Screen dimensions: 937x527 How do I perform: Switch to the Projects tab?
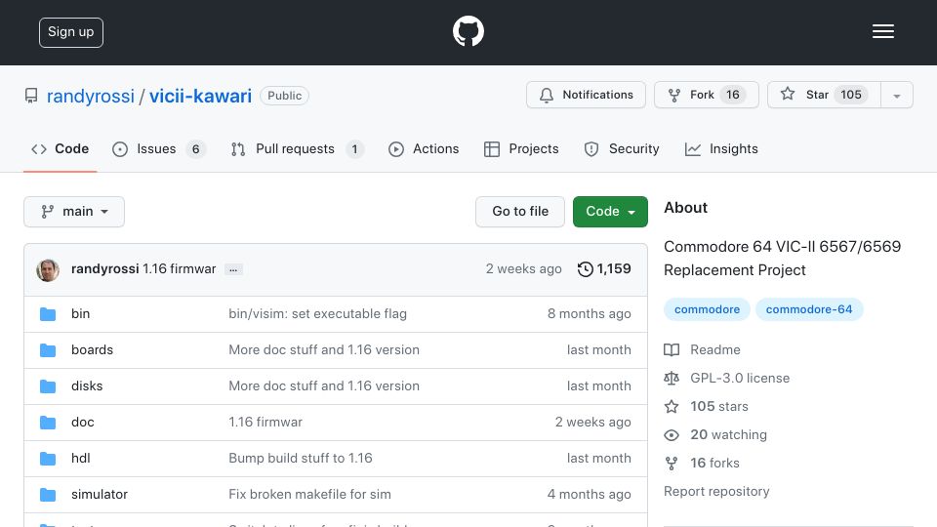pyautogui.click(x=521, y=148)
